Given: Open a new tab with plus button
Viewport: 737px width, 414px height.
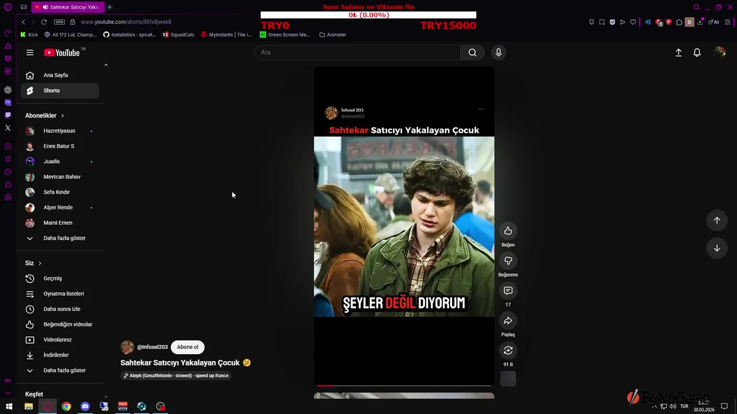Looking at the screenshot, I should click(109, 7).
